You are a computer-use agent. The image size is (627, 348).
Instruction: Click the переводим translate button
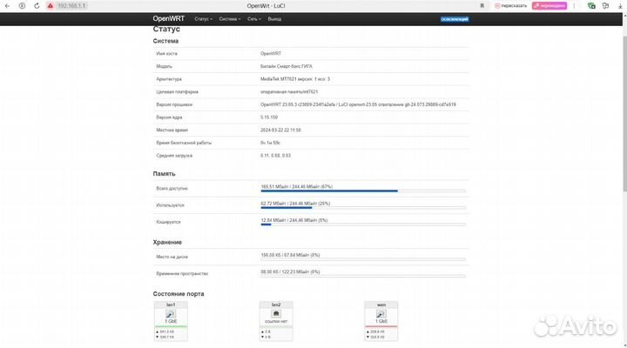coord(549,5)
